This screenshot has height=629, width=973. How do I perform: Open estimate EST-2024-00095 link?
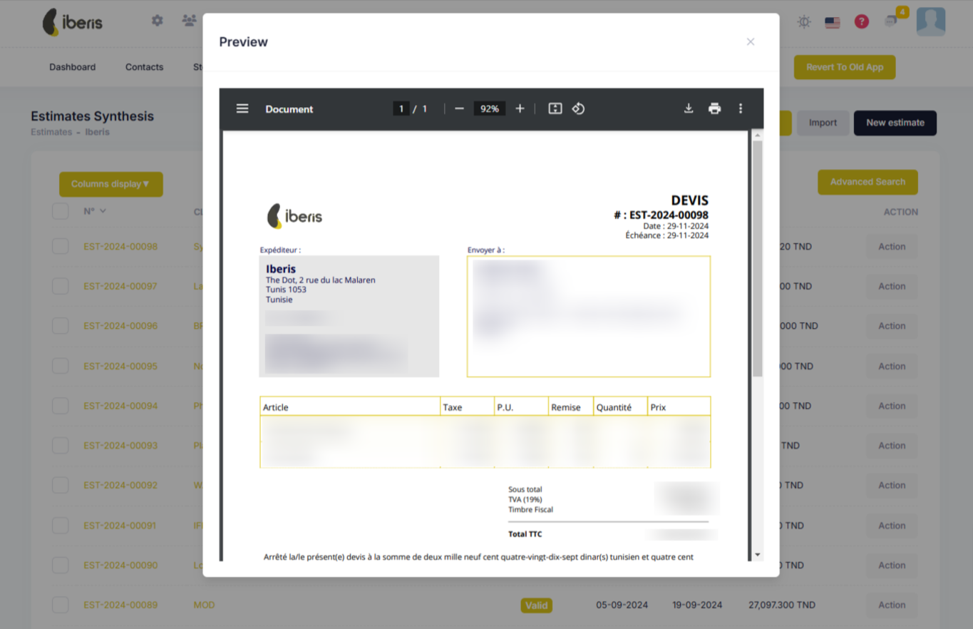(120, 367)
